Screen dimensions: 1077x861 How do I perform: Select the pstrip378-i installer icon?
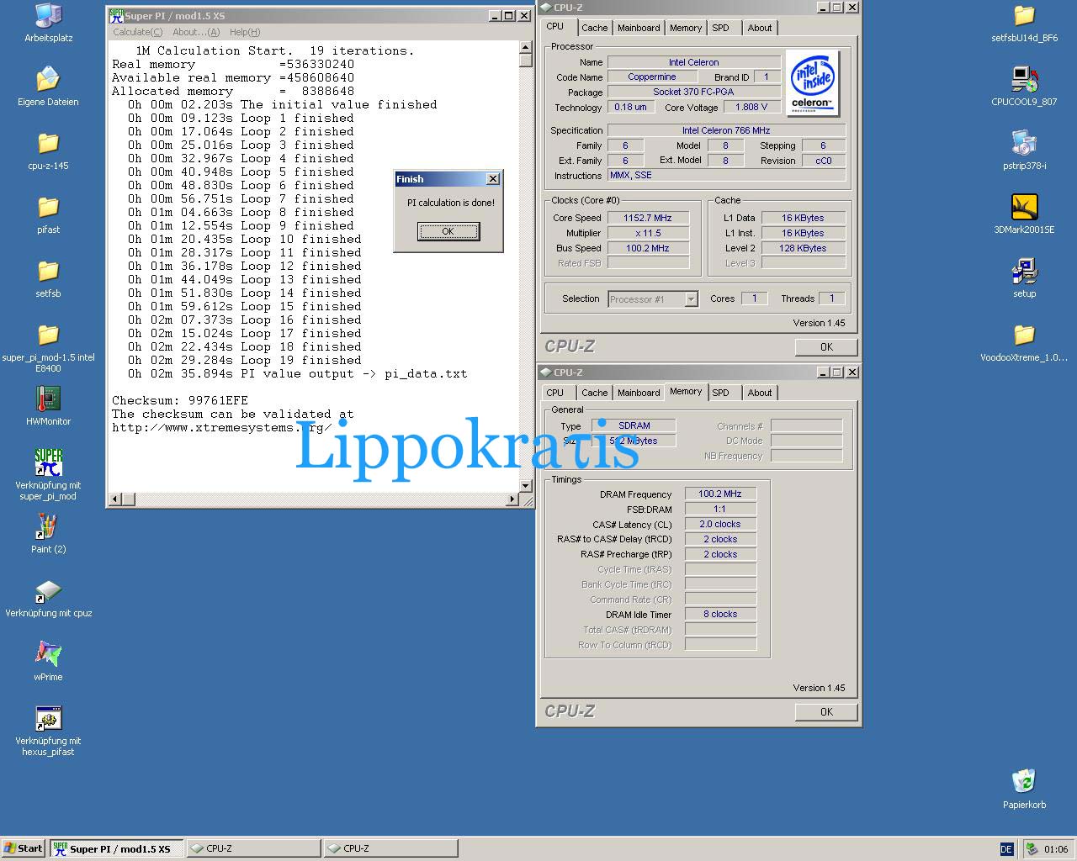[x=1024, y=144]
